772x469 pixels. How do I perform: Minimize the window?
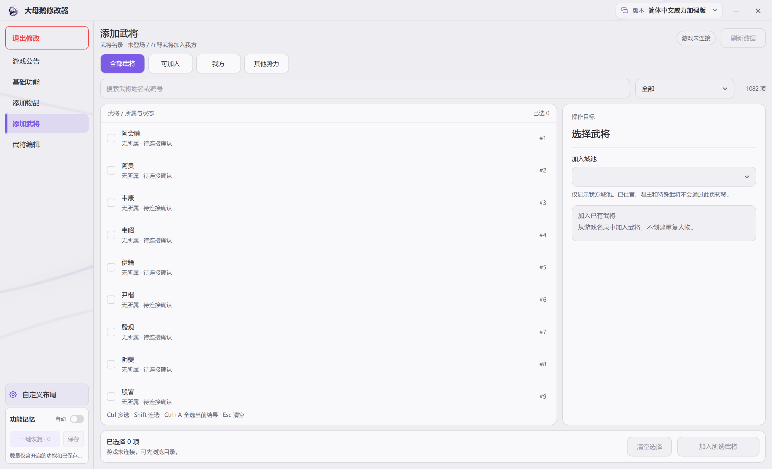[736, 11]
